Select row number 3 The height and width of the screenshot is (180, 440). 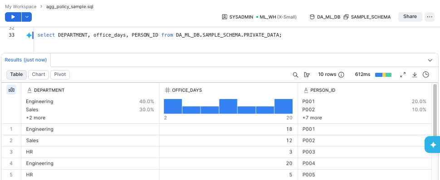(11, 152)
